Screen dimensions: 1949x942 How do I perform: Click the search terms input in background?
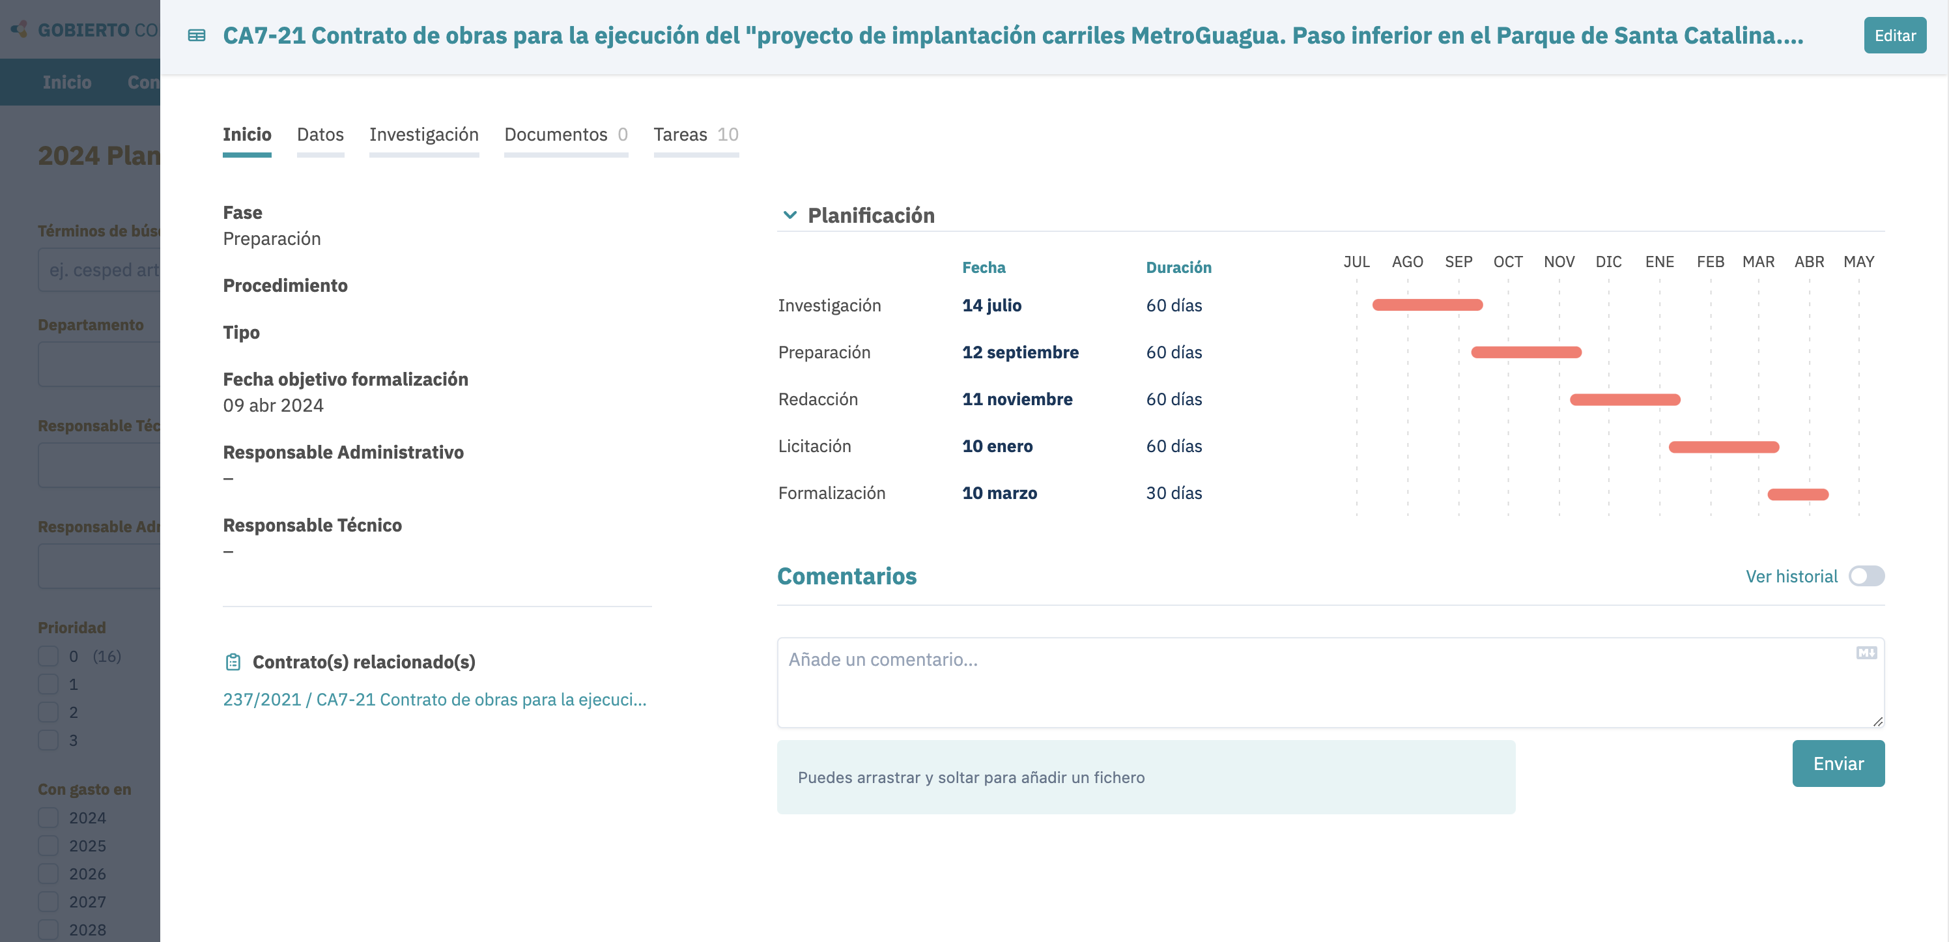click(99, 270)
